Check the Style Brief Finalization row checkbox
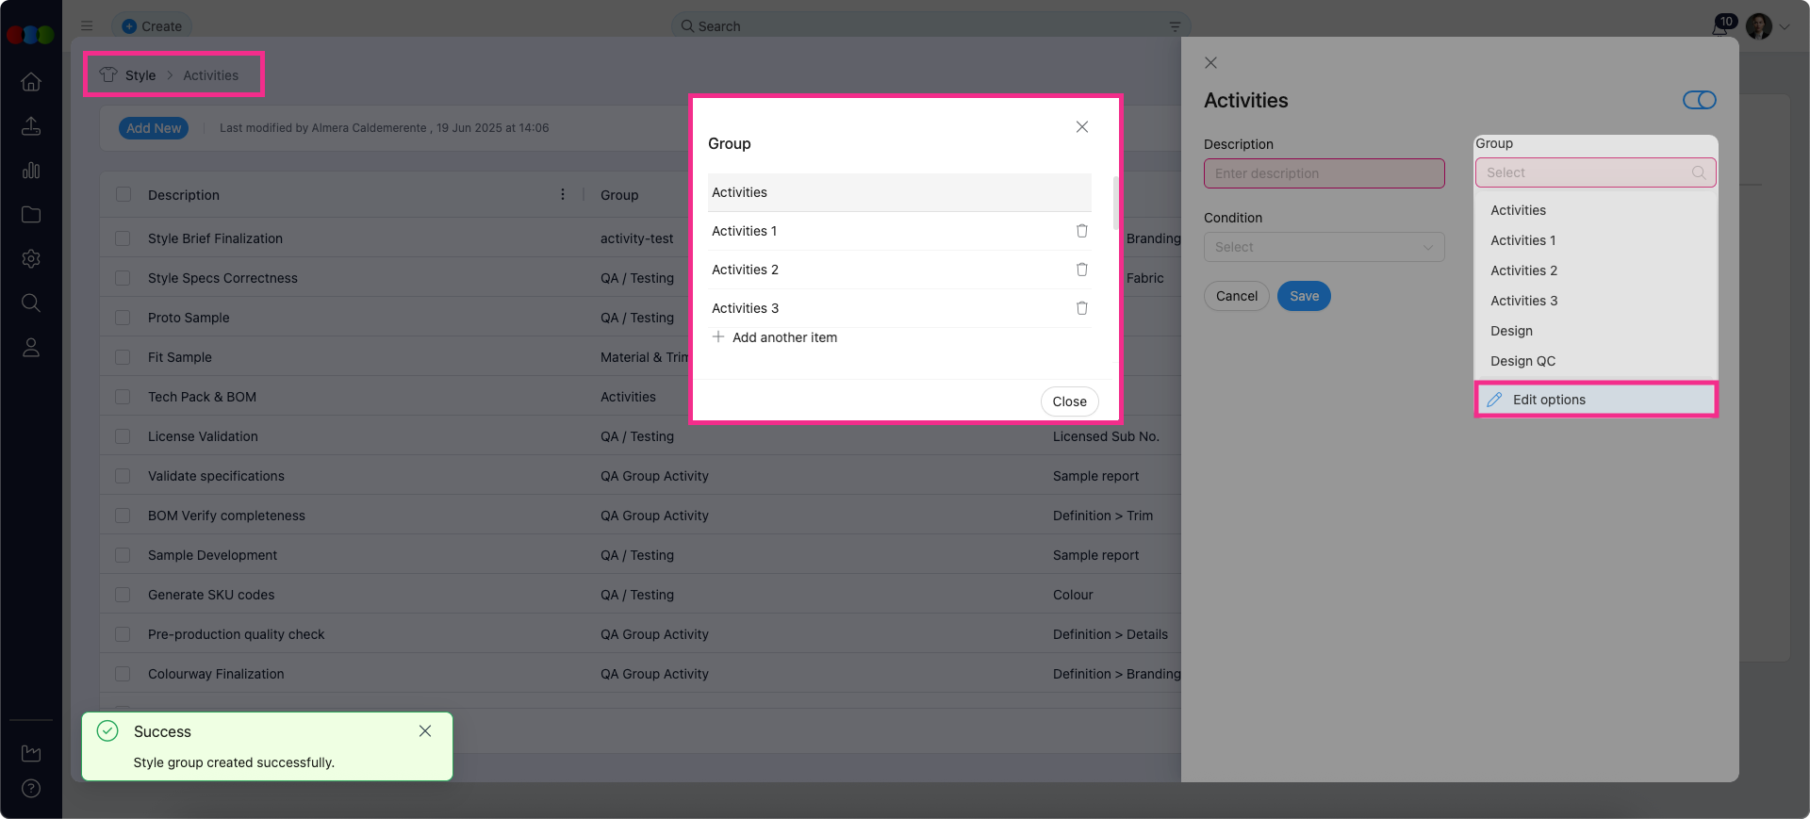 click(123, 238)
